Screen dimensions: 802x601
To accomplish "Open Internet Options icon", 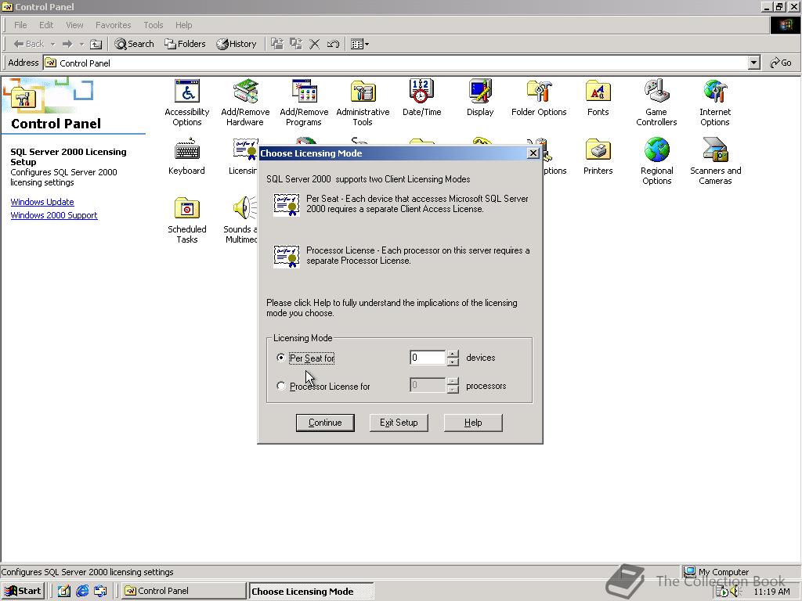I will click(x=715, y=103).
